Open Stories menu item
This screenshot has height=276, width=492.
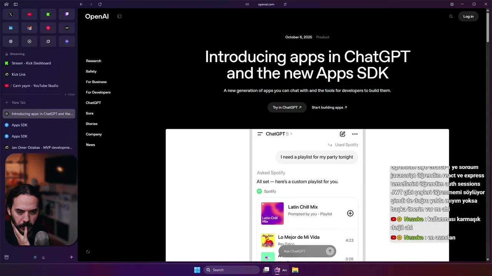91,124
